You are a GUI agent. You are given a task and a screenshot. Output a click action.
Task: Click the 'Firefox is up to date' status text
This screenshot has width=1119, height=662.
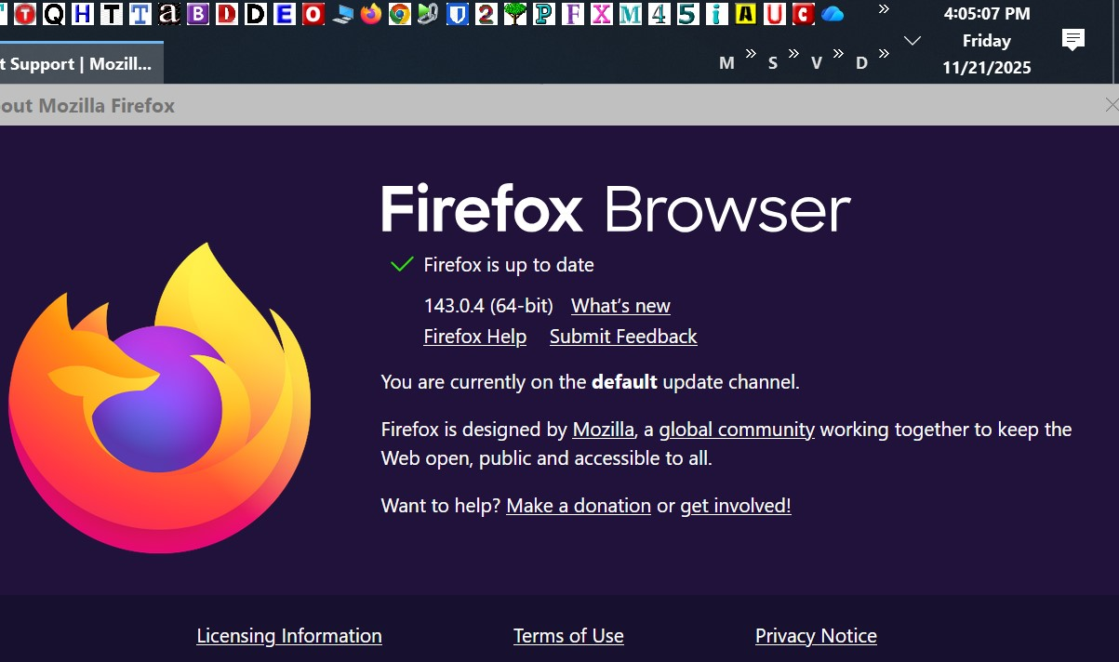coord(509,265)
